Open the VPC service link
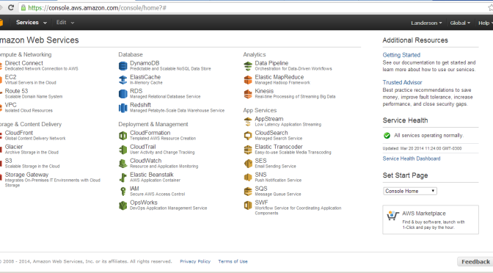The height and width of the screenshot is (273, 493). [x=10, y=105]
